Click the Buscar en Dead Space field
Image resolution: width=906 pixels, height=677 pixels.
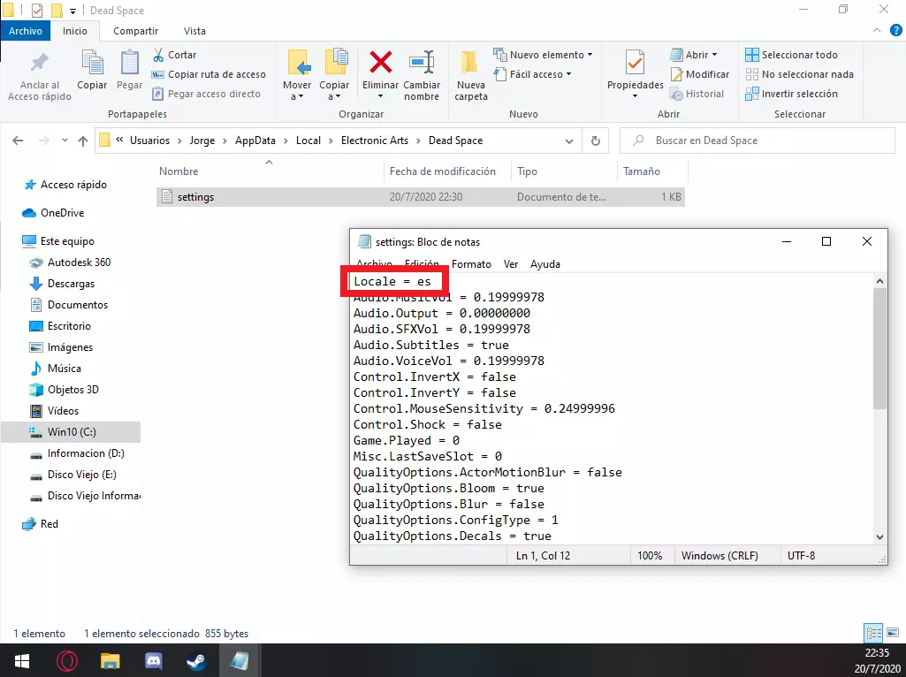click(757, 141)
